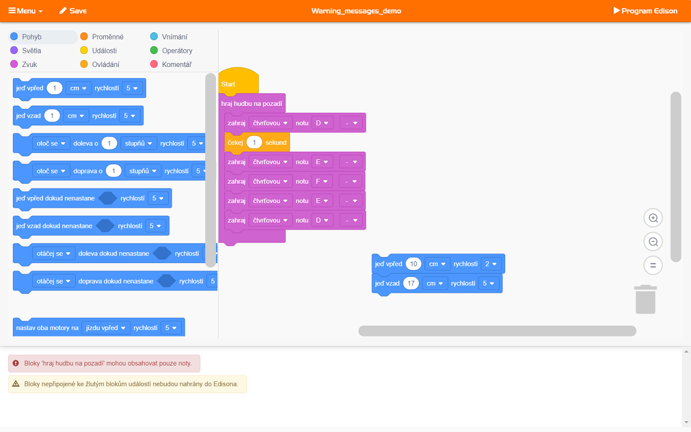Image resolution: width=691 pixels, height=432 pixels.
Task: Click the red error icon in warning message
Action: tap(16, 363)
